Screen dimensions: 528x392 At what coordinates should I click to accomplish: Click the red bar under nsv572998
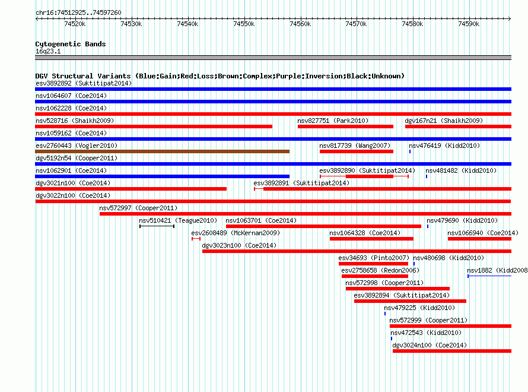[x=397, y=289]
